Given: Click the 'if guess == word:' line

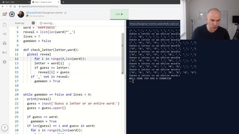Looking at the screenshot, I should click(43, 117).
